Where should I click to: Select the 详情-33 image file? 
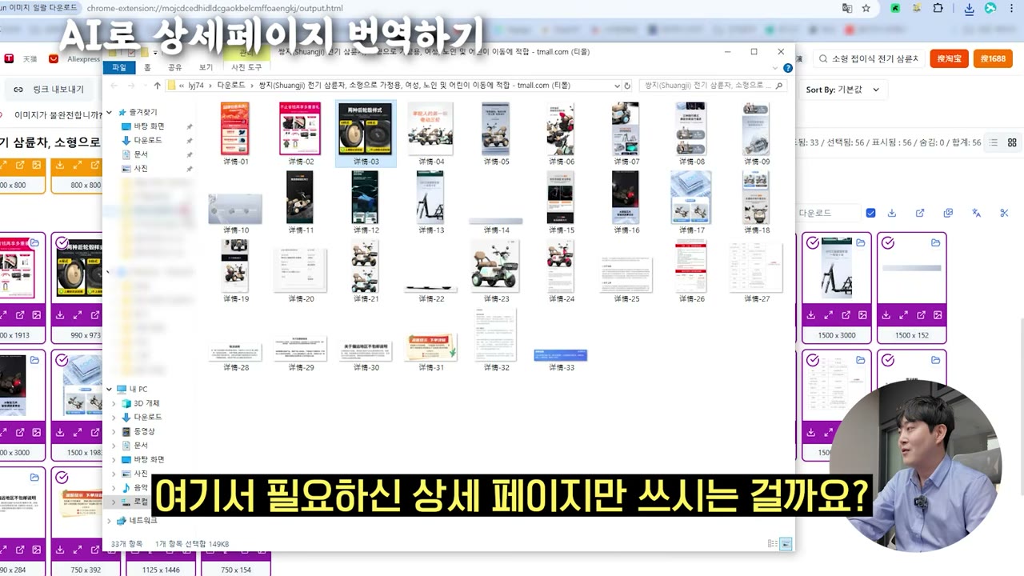[x=561, y=358]
